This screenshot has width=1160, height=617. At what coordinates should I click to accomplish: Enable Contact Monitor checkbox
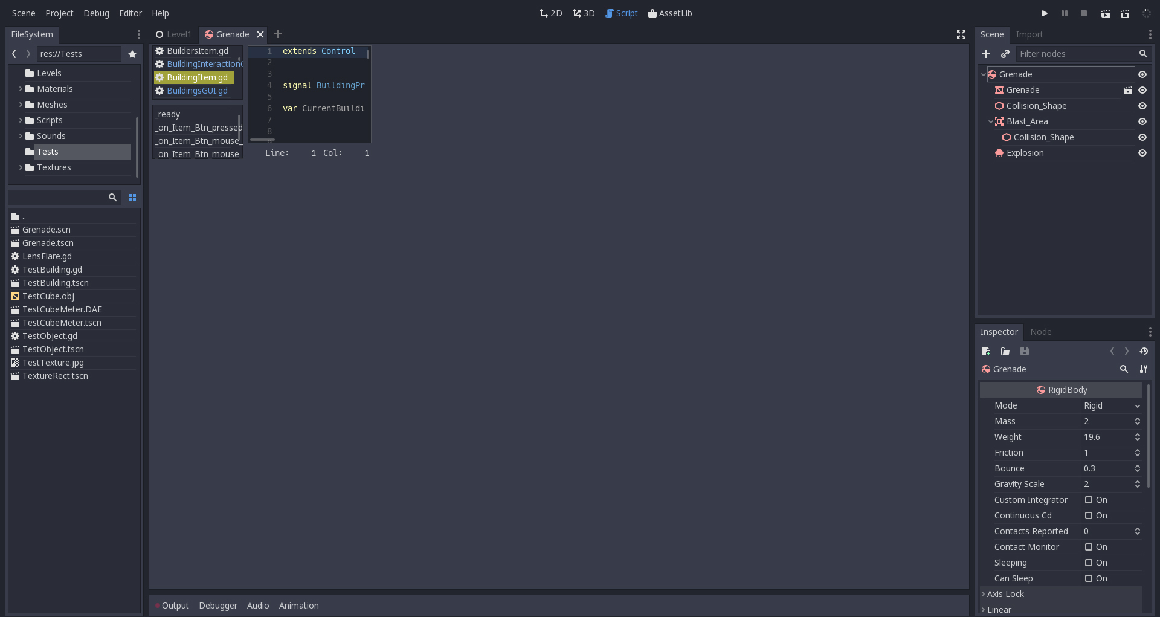[x=1089, y=547]
